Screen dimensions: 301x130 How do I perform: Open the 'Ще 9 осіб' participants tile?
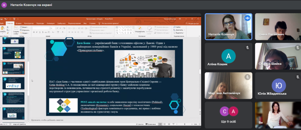click(228, 115)
